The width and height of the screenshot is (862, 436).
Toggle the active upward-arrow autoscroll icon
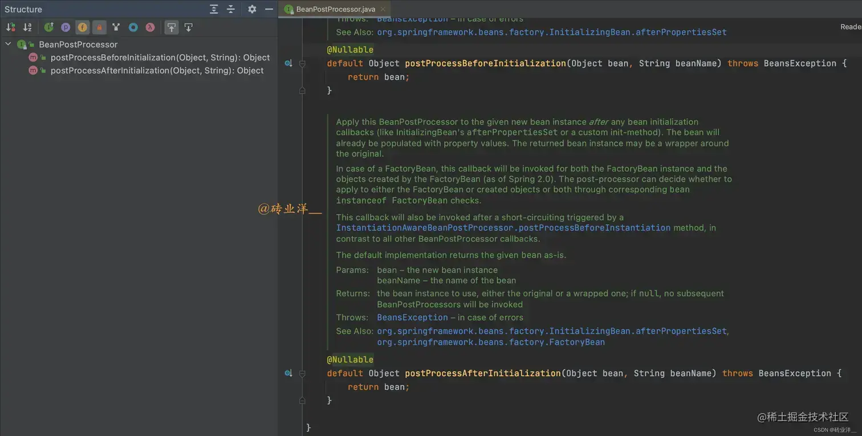click(171, 27)
